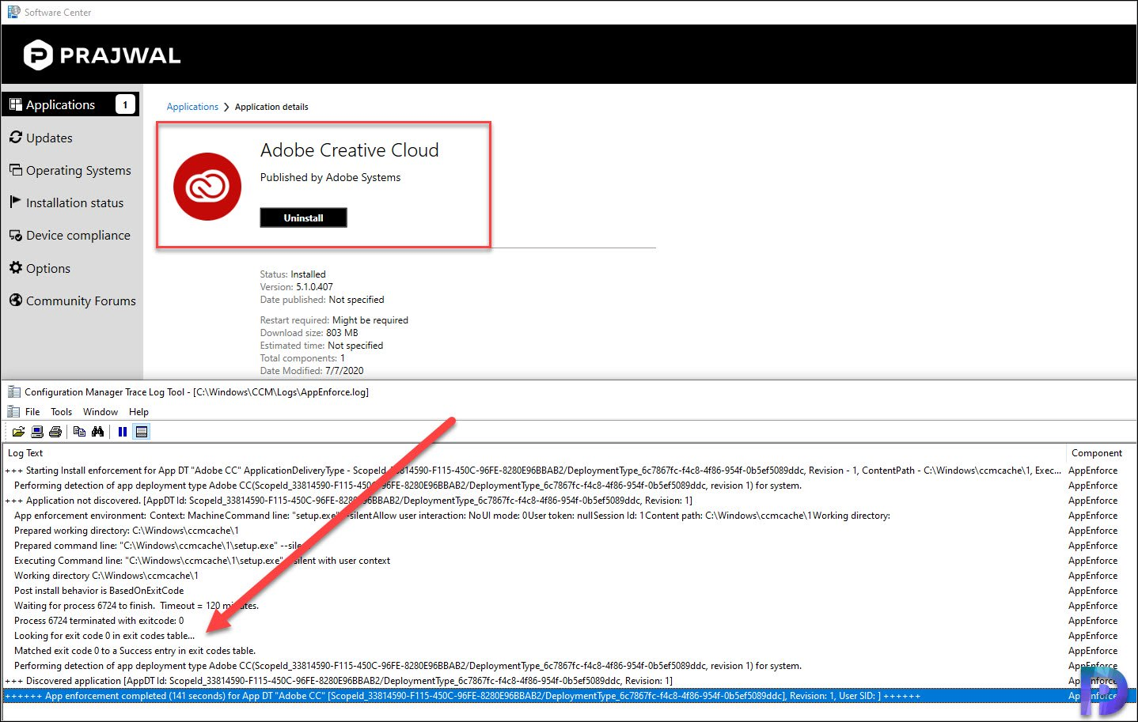Pause log monitoring with pause icon
1138x722 pixels.
(x=122, y=432)
